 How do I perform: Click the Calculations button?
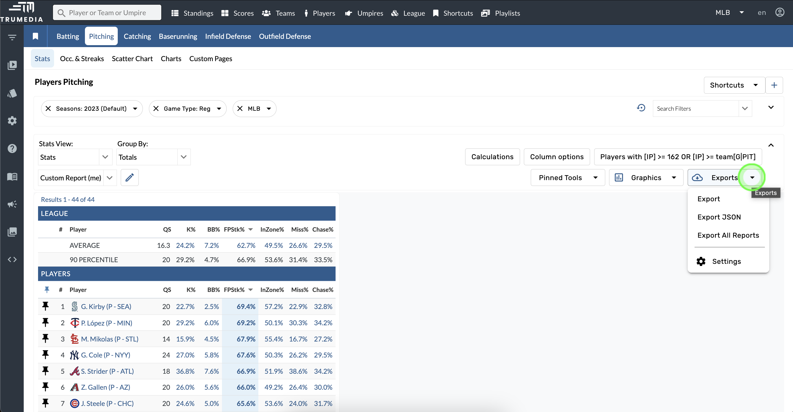tap(492, 156)
